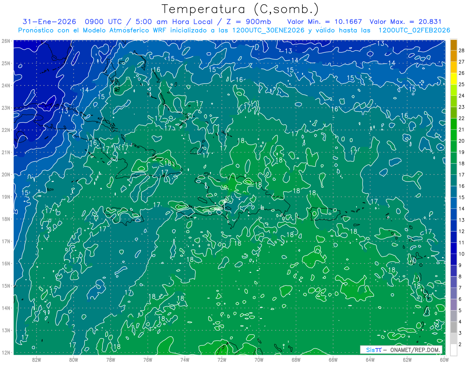The height and width of the screenshot is (365, 472).
Task: Click the '21N' latitude axis label
Action: pyautogui.click(x=6, y=152)
